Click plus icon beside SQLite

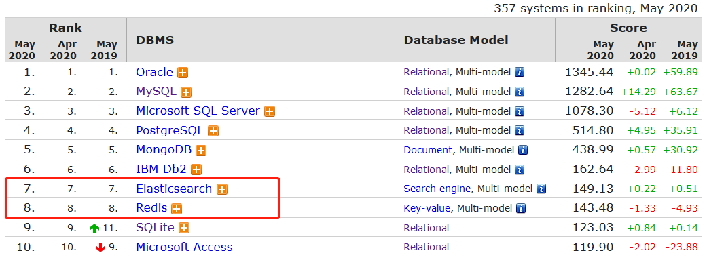click(183, 228)
